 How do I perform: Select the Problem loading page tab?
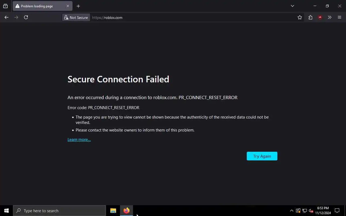(38, 6)
